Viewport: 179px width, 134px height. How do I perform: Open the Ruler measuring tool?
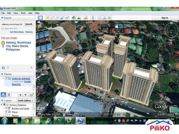tap(93, 18)
